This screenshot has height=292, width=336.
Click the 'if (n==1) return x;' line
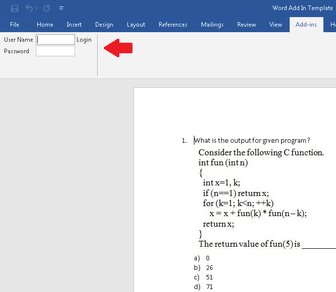[236, 193]
